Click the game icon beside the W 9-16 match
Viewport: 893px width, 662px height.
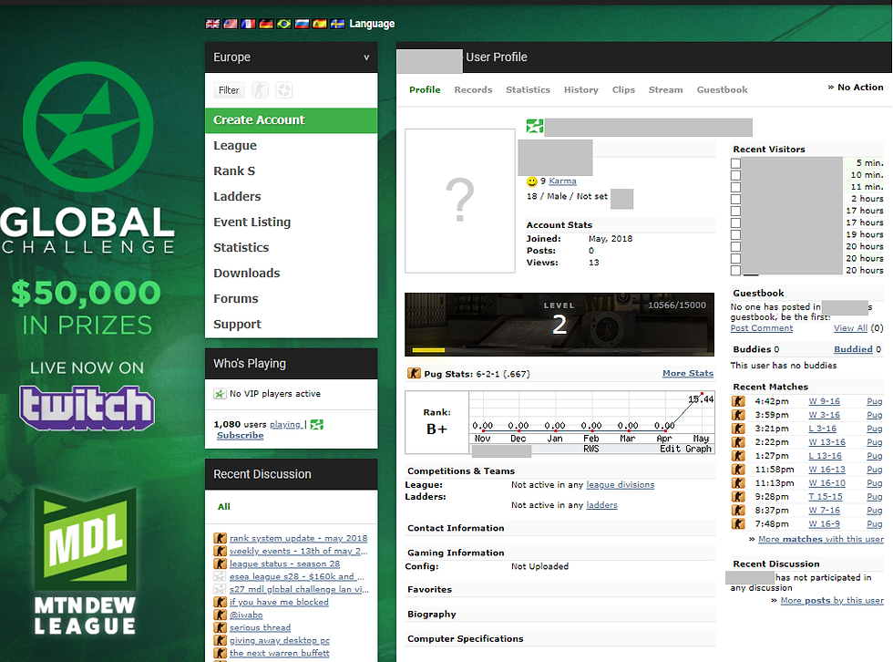[738, 401]
